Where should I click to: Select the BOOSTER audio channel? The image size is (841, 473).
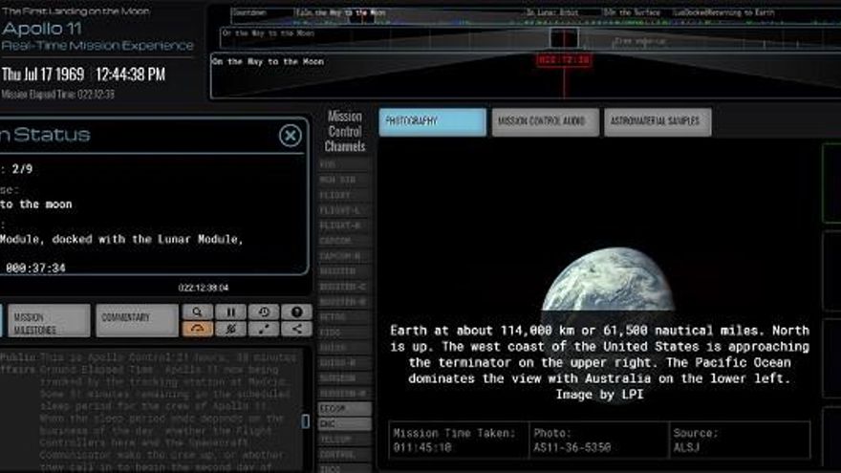click(x=344, y=271)
